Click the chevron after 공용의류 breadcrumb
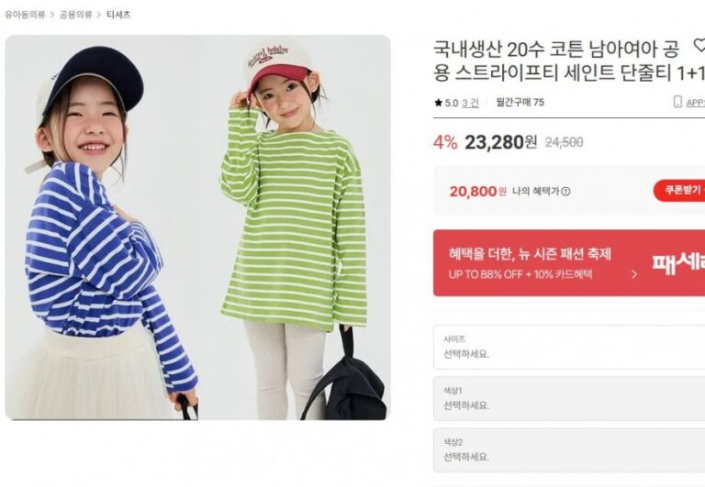Viewport: 705px width, 487px height. [x=99, y=15]
